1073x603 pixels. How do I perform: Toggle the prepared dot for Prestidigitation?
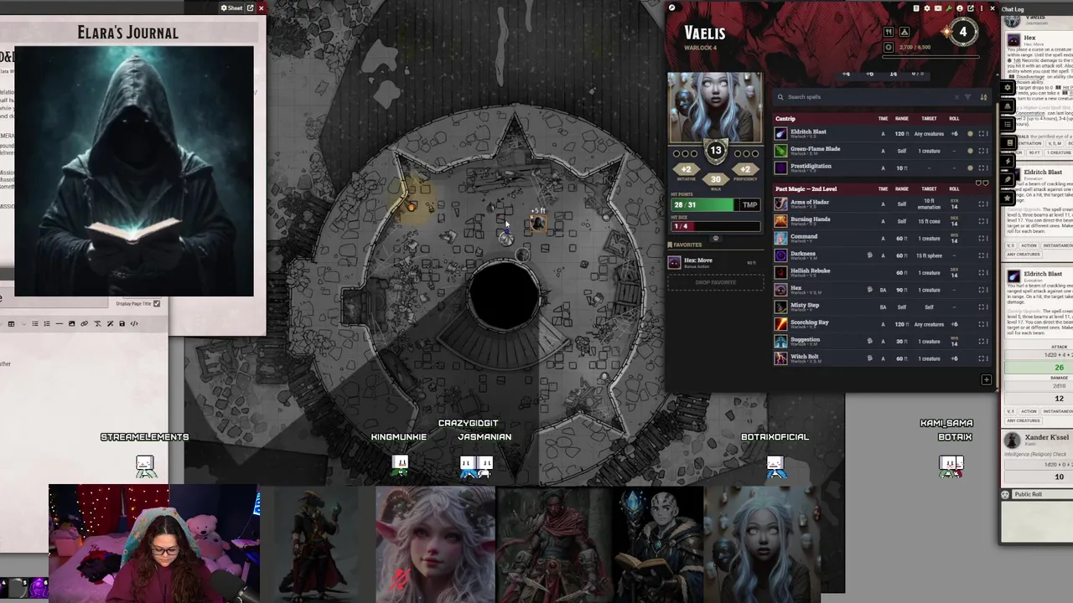(971, 167)
